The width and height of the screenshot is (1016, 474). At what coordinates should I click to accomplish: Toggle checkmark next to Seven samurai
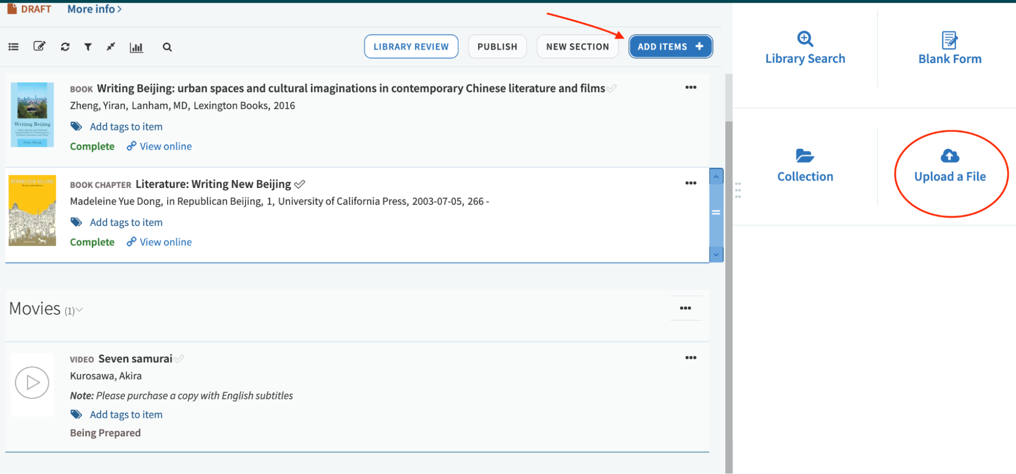[179, 359]
